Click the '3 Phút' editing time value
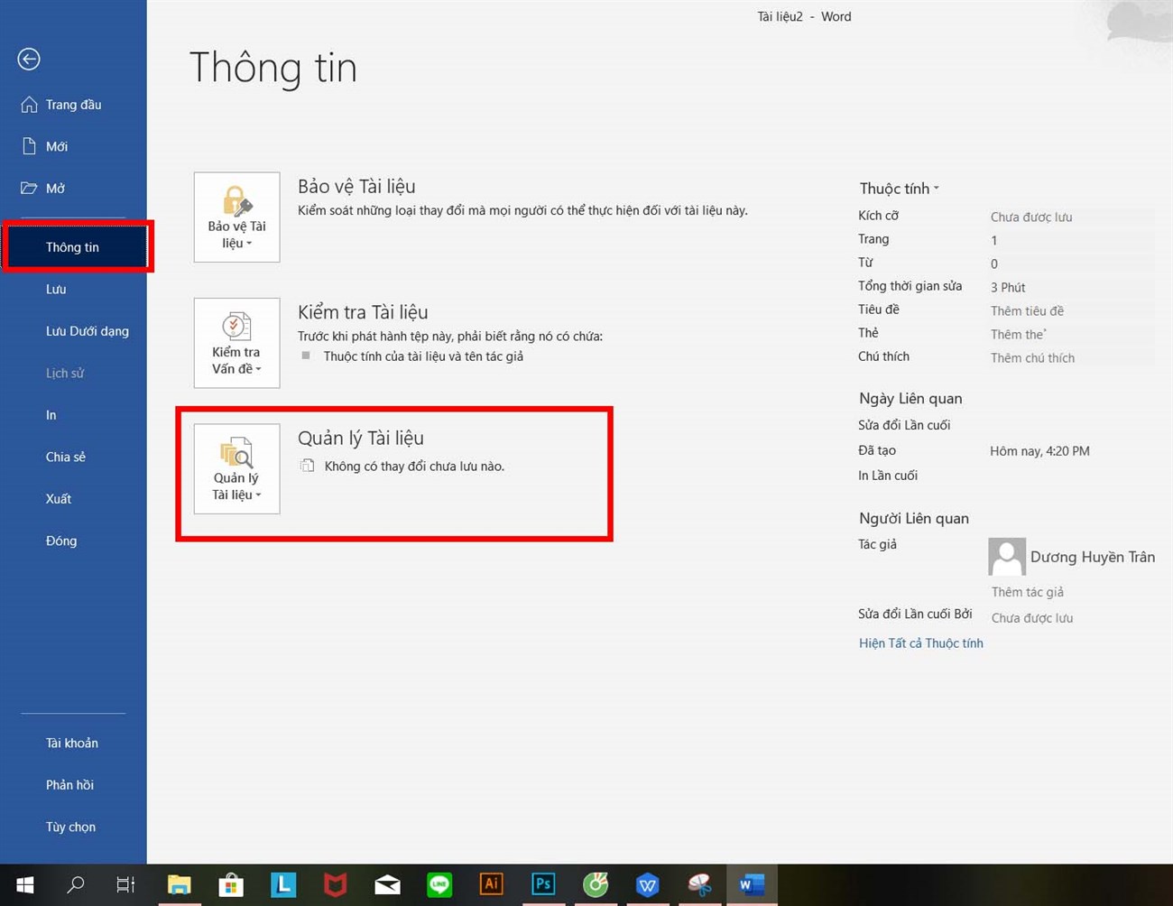The height and width of the screenshot is (906, 1173). point(1008,287)
